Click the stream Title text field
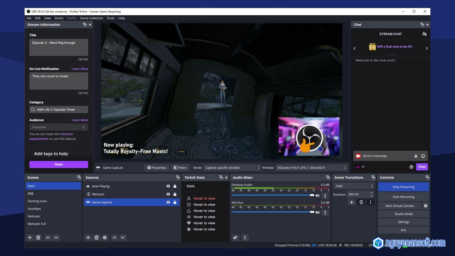 59,48
